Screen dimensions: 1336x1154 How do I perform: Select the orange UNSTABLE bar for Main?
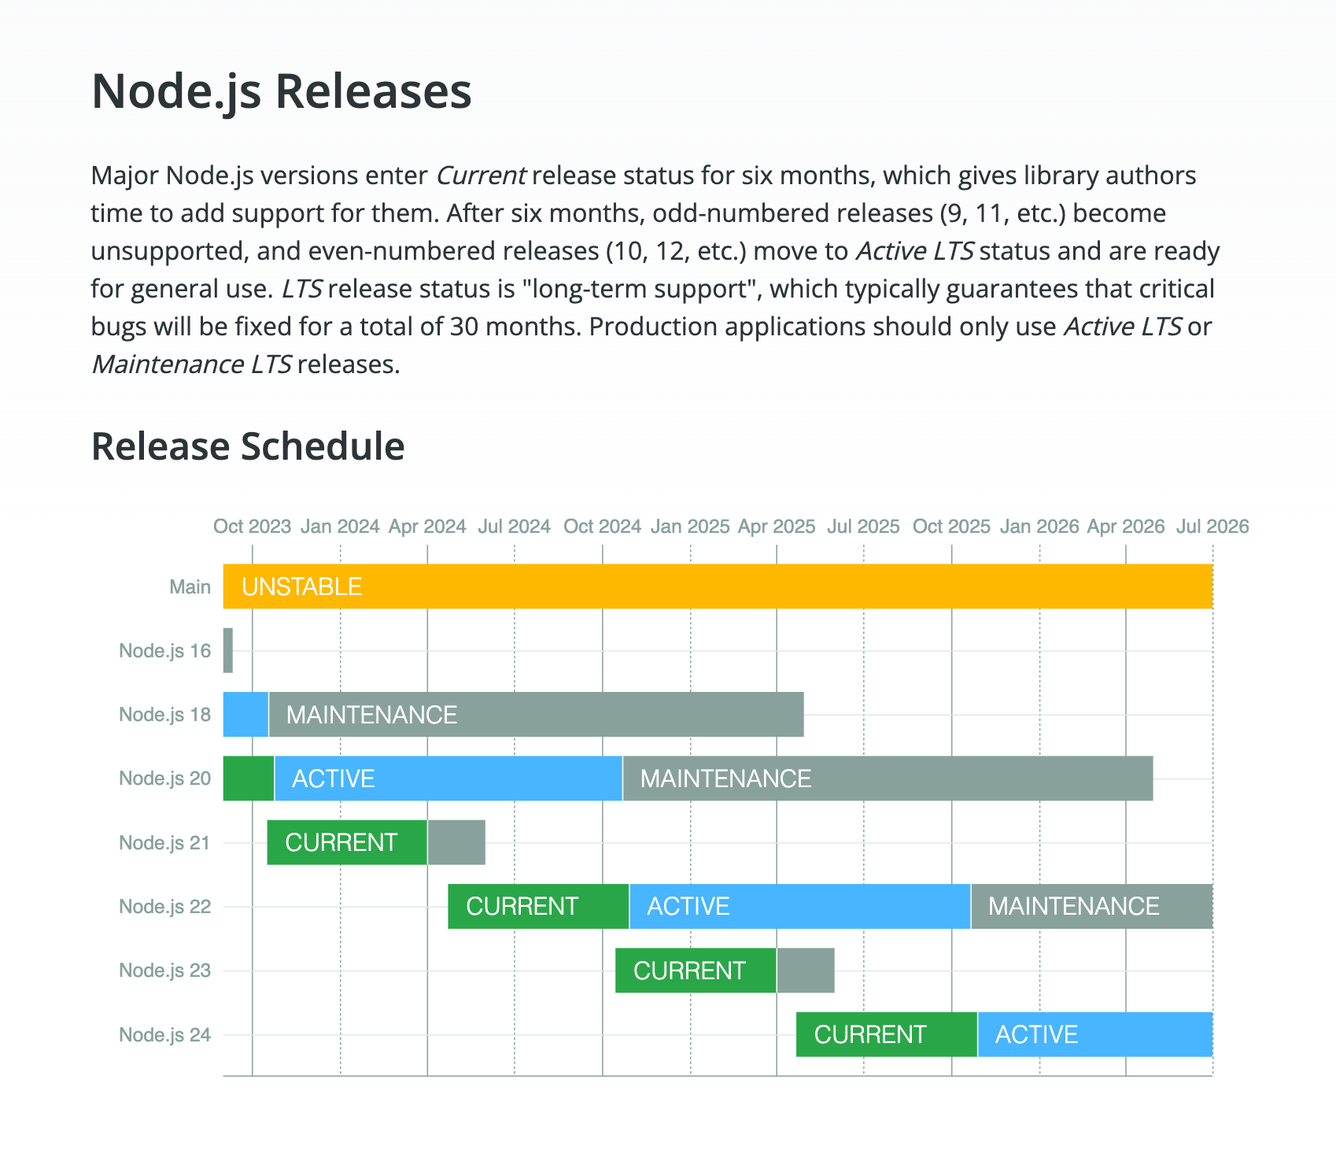tap(718, 586)
